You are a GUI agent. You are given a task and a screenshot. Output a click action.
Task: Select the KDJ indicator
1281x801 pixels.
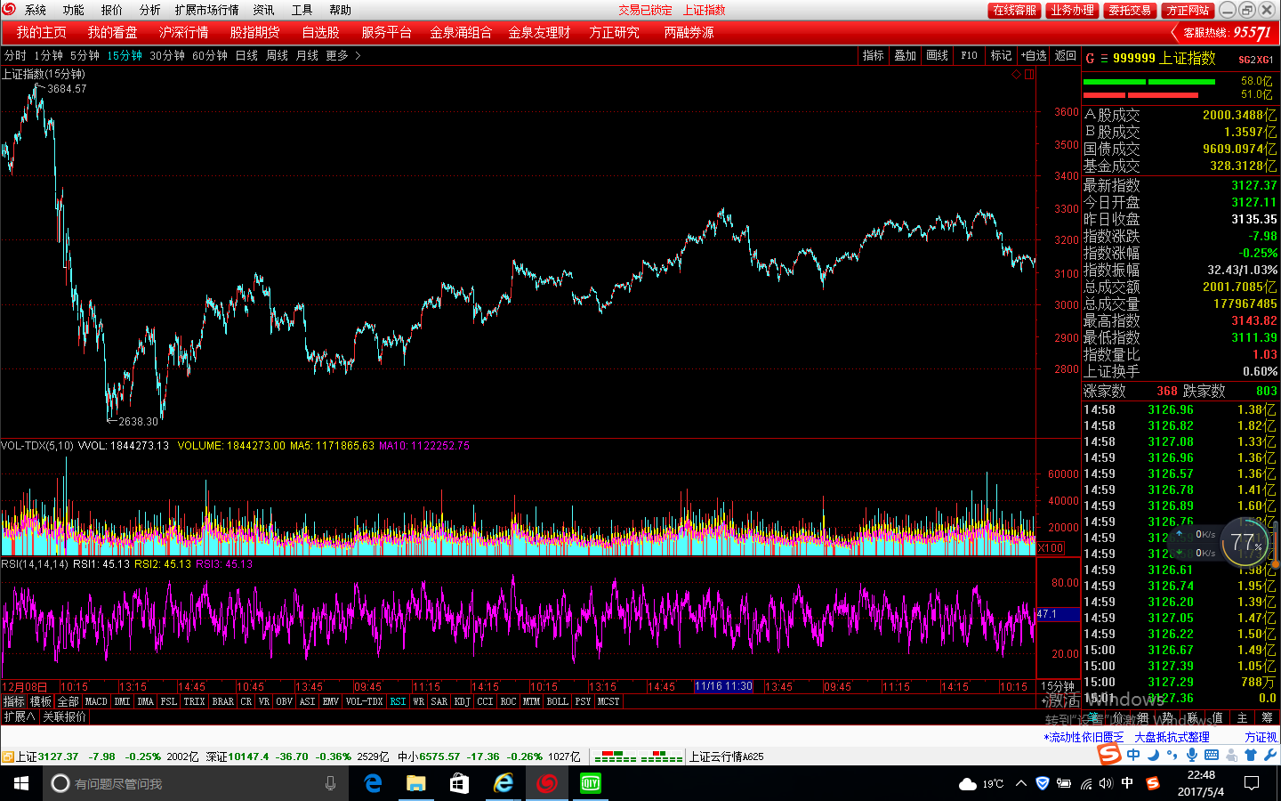click(462, 702)
